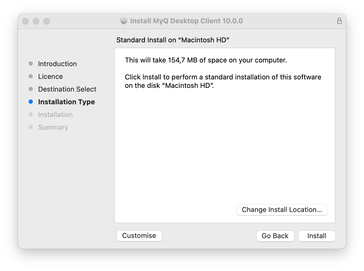Select the Summary step in sidebar

[x=53, y=127]
